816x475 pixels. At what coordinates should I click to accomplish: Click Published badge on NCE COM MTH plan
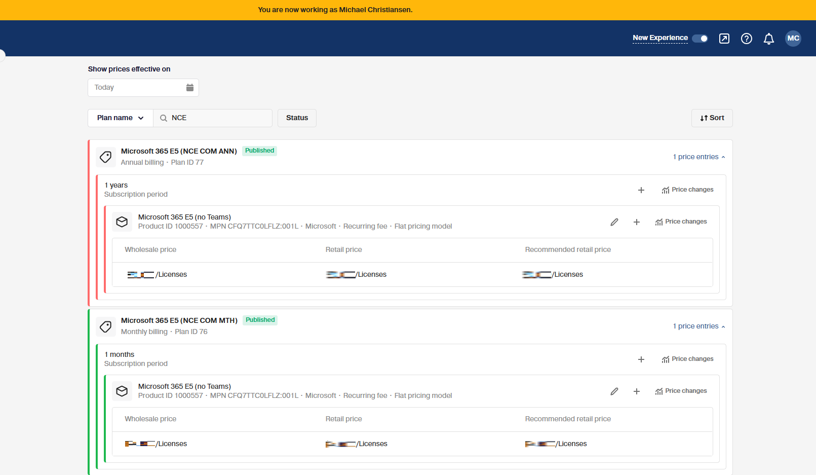(x=260, y=320)
